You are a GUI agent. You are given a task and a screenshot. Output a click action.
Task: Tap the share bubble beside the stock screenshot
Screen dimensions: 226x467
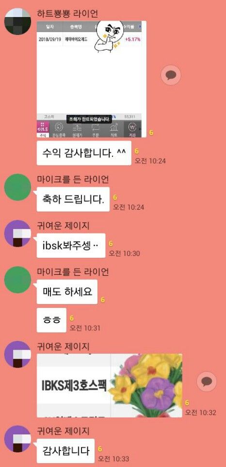point(171,75)
